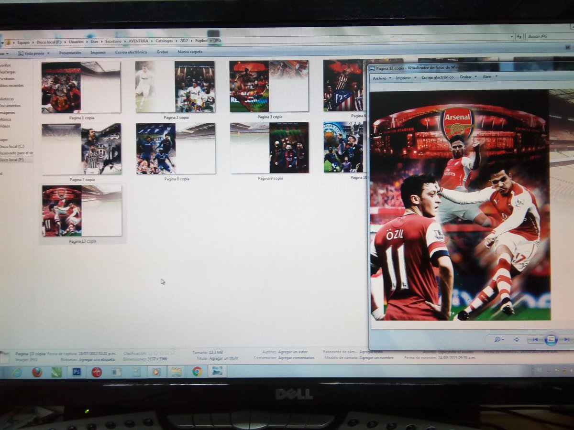Switch to Photo Viewer taskbar icon
The height and width of the screenshot is (430, 574).
pyautogui.click(x=217, y=371)
